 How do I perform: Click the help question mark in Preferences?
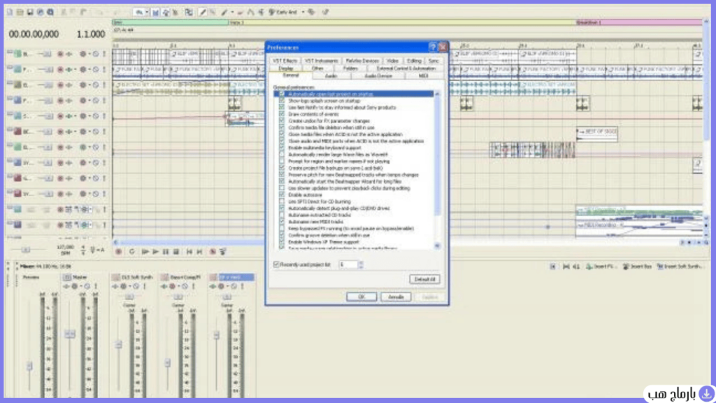pos(432,47)
